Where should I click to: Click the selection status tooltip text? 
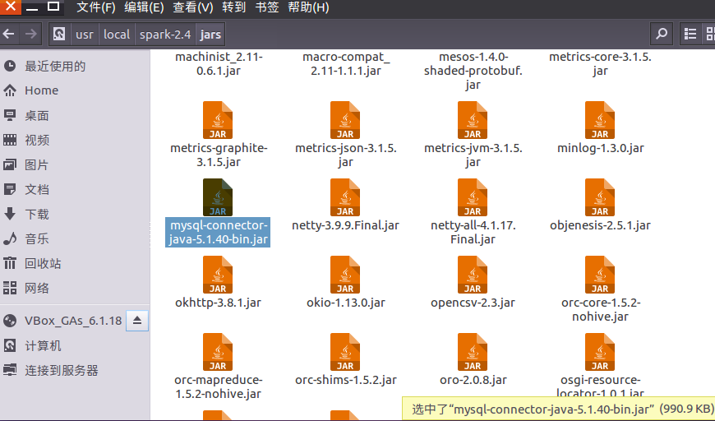(x=562, y=409)
